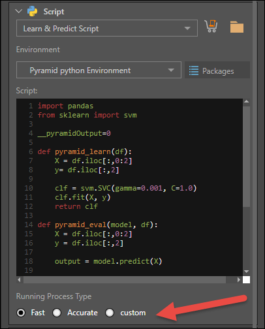Click the code line with svm.SVC
The height and width of the screenshot is (329, 265).
click(125, 188)
